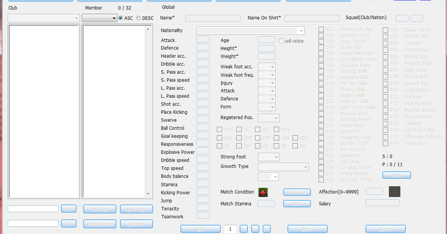The image size is (447, 234).
Task: Click the equals page jump icon
Action: click(x=267, y=229)
